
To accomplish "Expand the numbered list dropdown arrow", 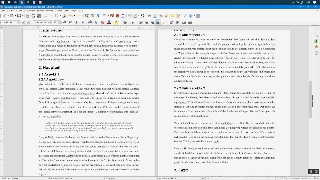I will 136,22.
